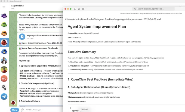Click the Recommended pattern label in document
Viewport: 185px width, 112px height.
tap(77, 101)
